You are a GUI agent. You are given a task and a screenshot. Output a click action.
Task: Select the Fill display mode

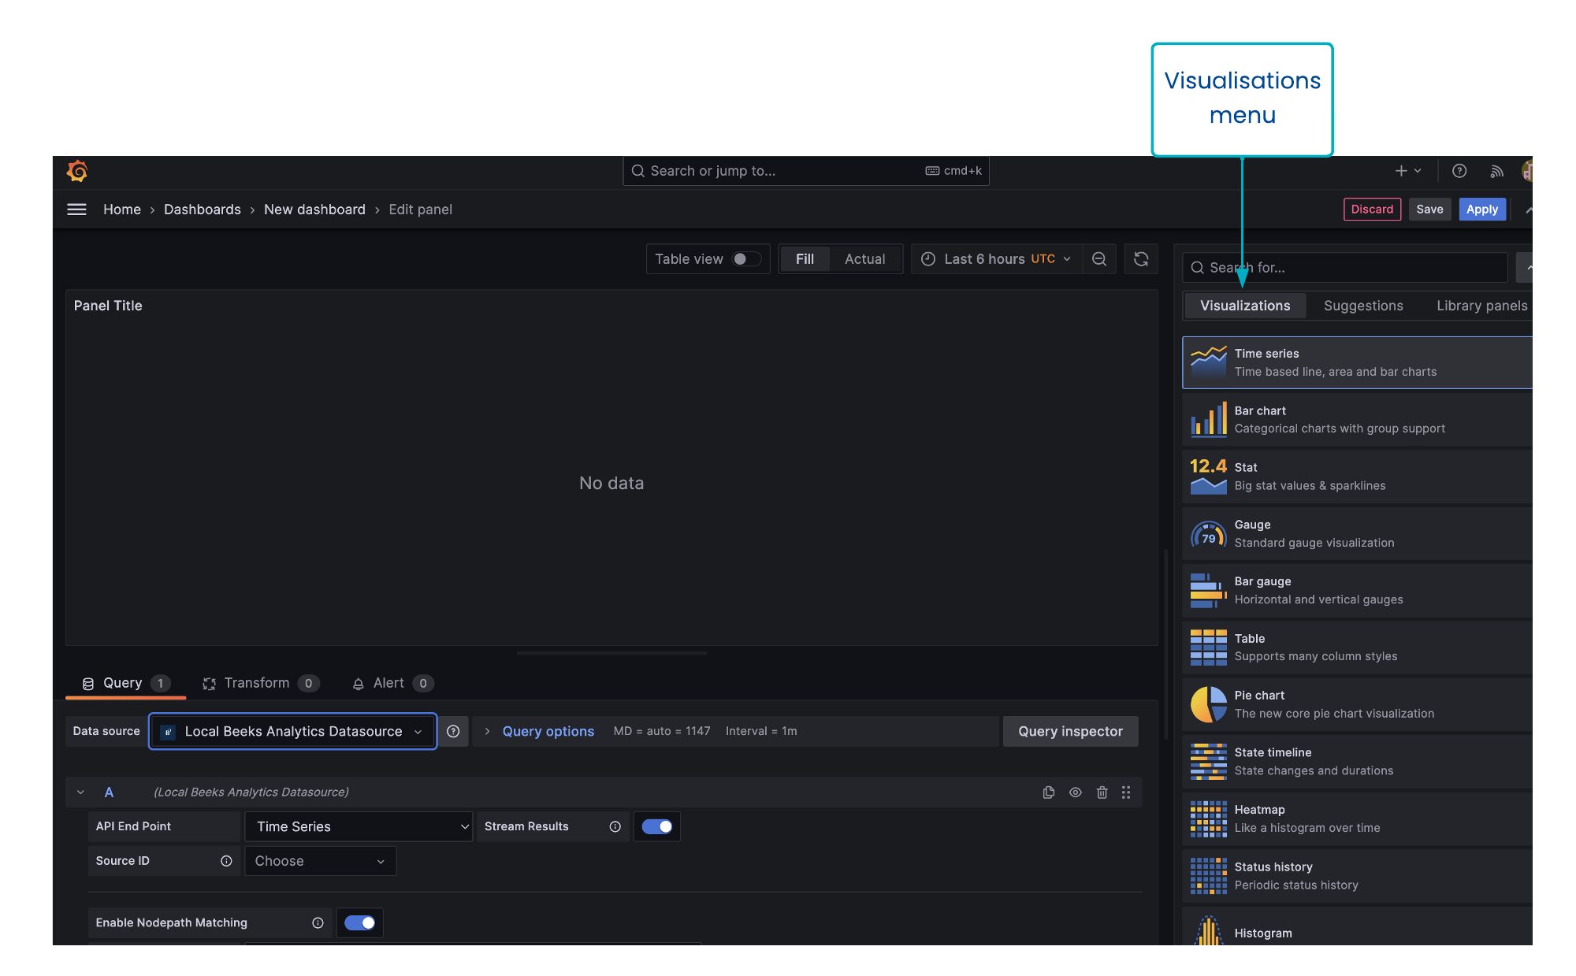[x=805, y=259]
